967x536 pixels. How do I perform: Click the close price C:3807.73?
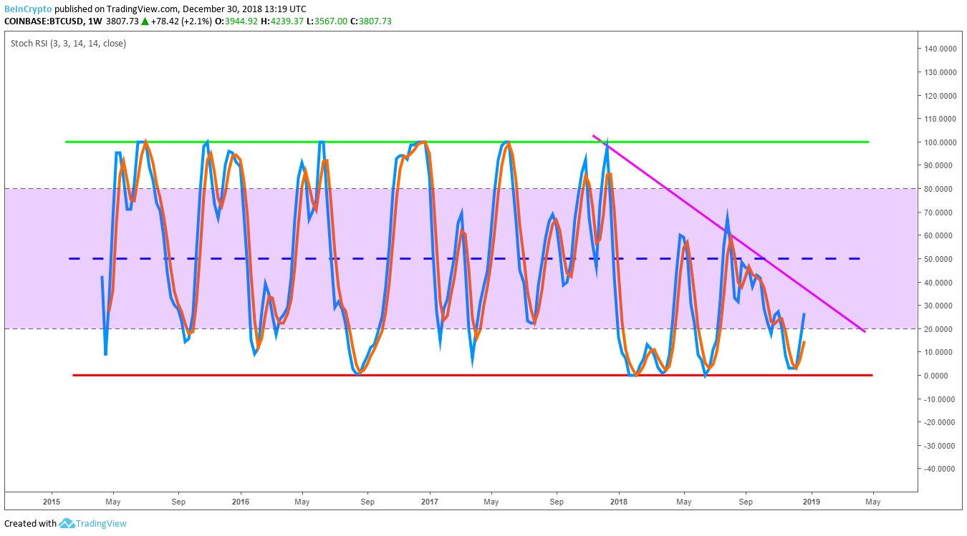pos(371,21)
